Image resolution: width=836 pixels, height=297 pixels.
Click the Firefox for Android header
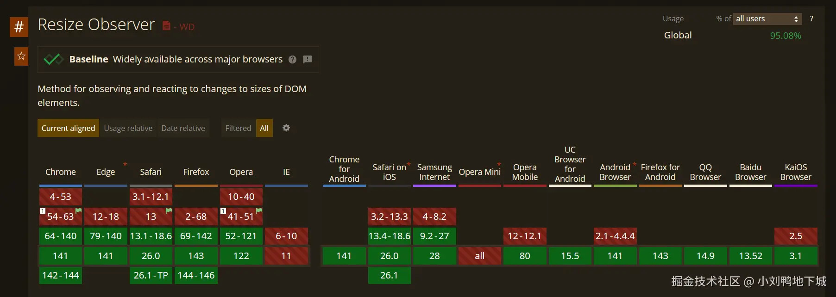click(660, 172)
